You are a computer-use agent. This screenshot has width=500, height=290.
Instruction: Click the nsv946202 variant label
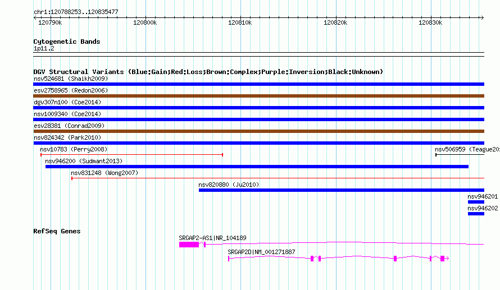point(483,208)
